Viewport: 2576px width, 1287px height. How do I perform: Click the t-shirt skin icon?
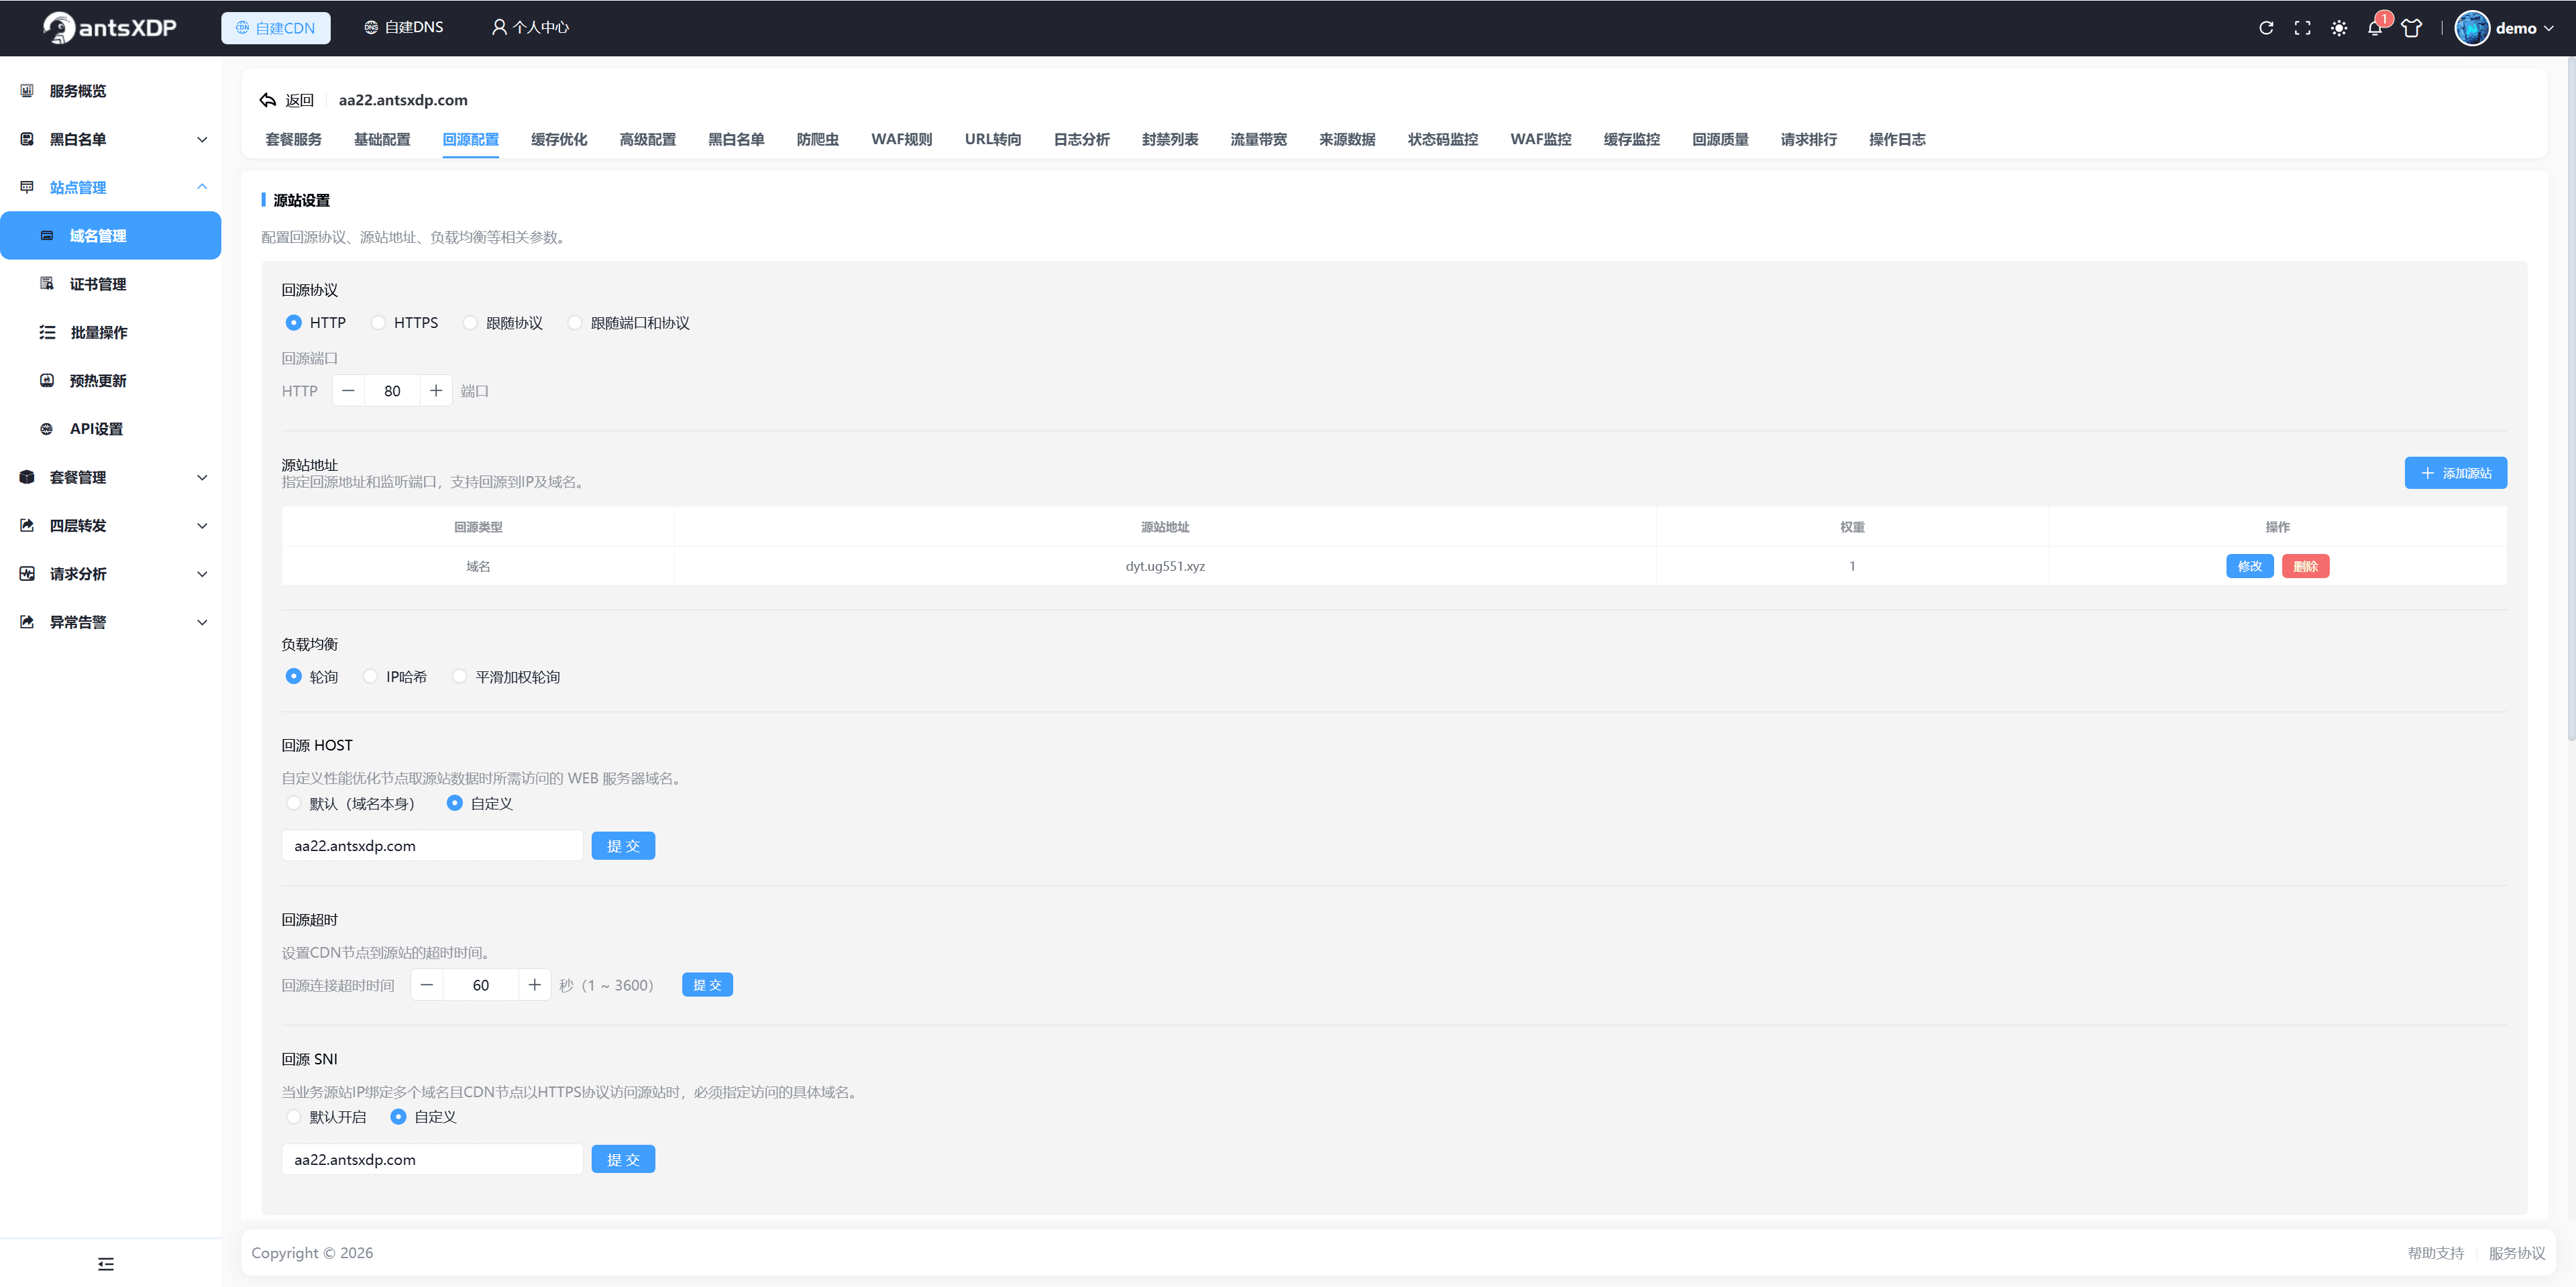pos(2411,28)
